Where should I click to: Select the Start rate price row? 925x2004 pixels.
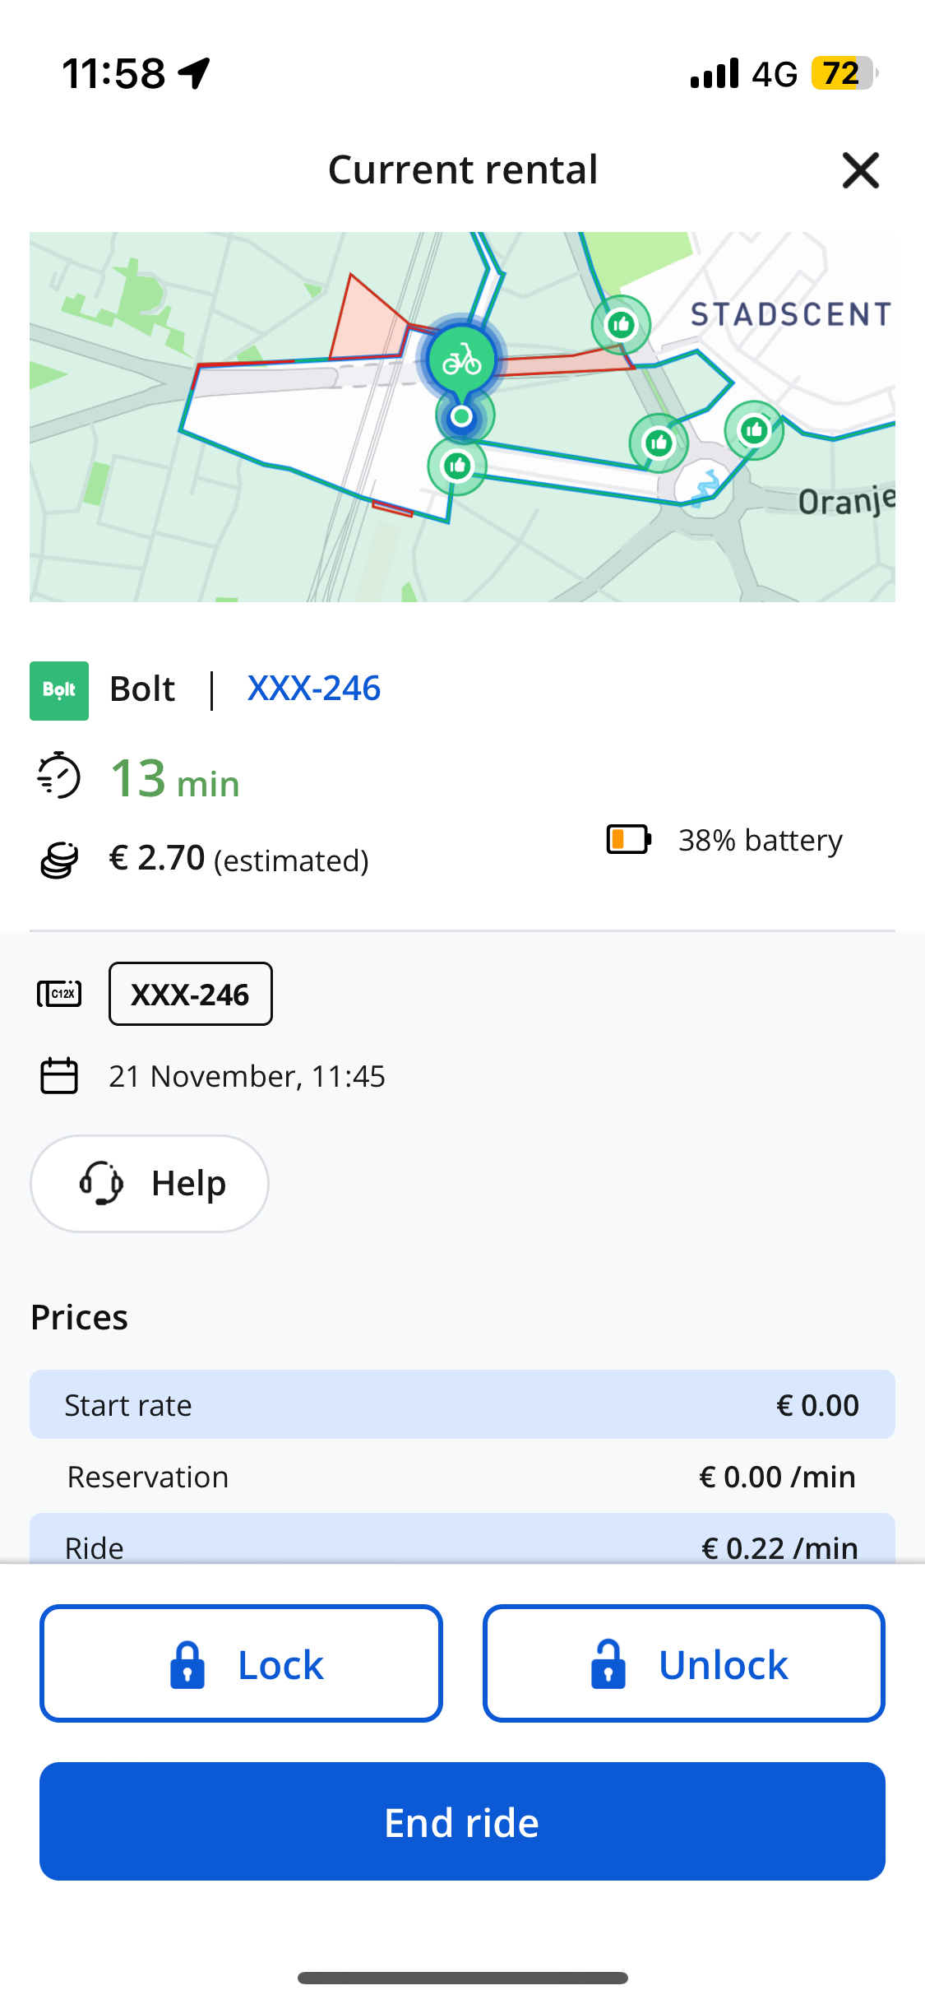click(x=462, y=1404)
